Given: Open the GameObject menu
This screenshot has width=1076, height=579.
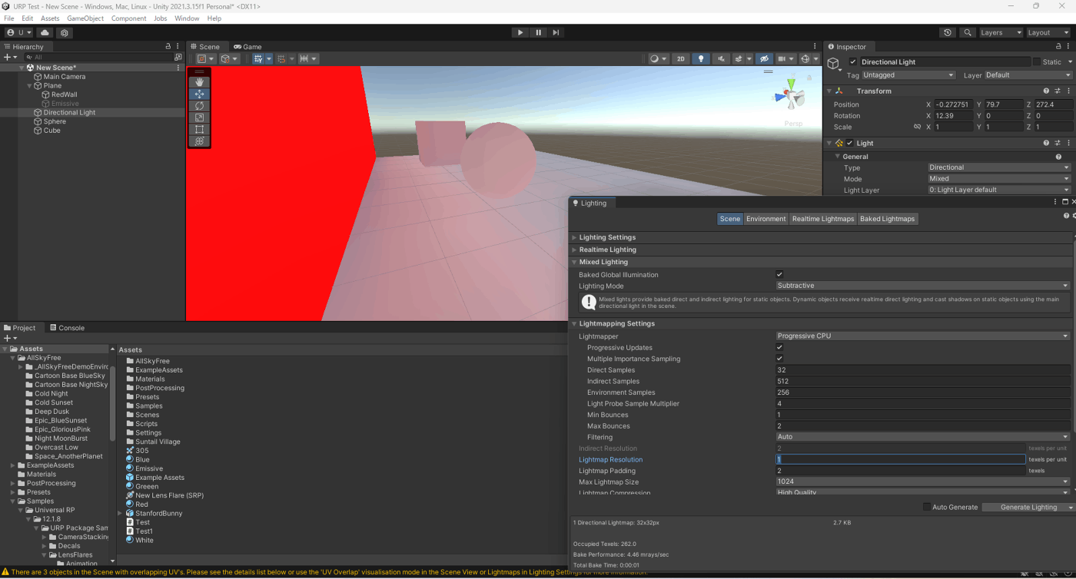Looking at the screenshot, I should click(x=85, y=18).
